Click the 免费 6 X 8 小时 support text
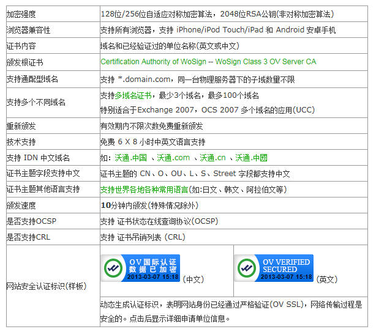376x332 pixels. click(152, 142)
